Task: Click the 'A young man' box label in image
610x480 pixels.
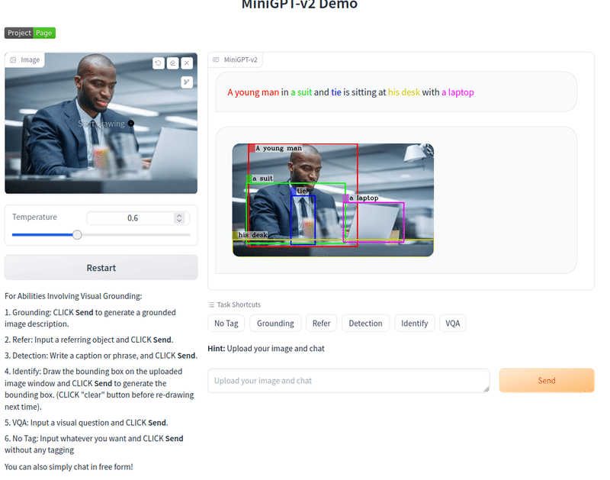Action: pyautogui.click(x=278, y=148)
